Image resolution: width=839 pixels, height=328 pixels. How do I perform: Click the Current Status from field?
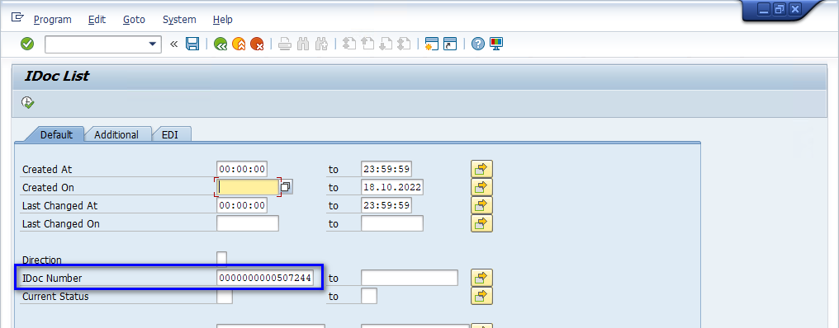[x=225, y=296]
